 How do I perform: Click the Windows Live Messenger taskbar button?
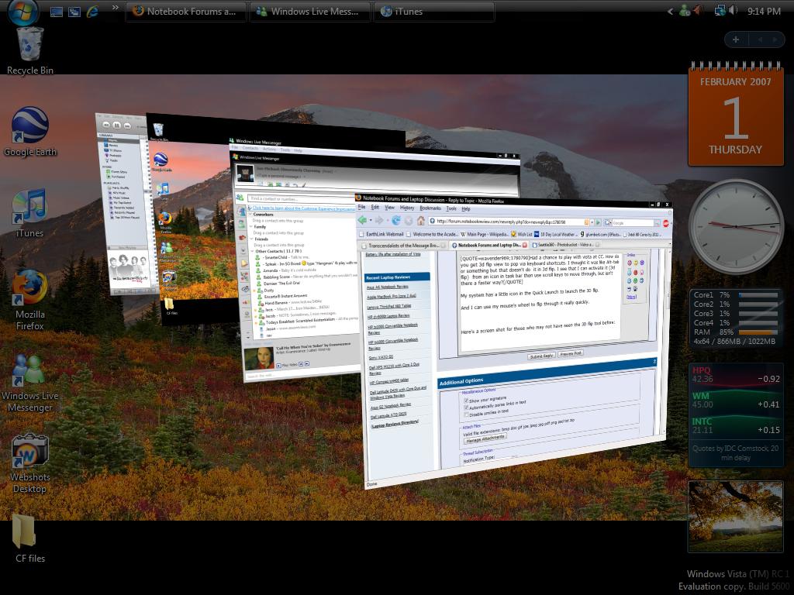(x=309, y=12)
